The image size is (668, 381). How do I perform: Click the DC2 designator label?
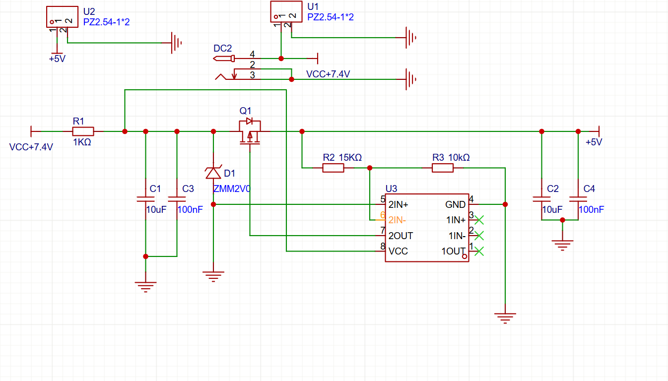click(x=223, y=48)
